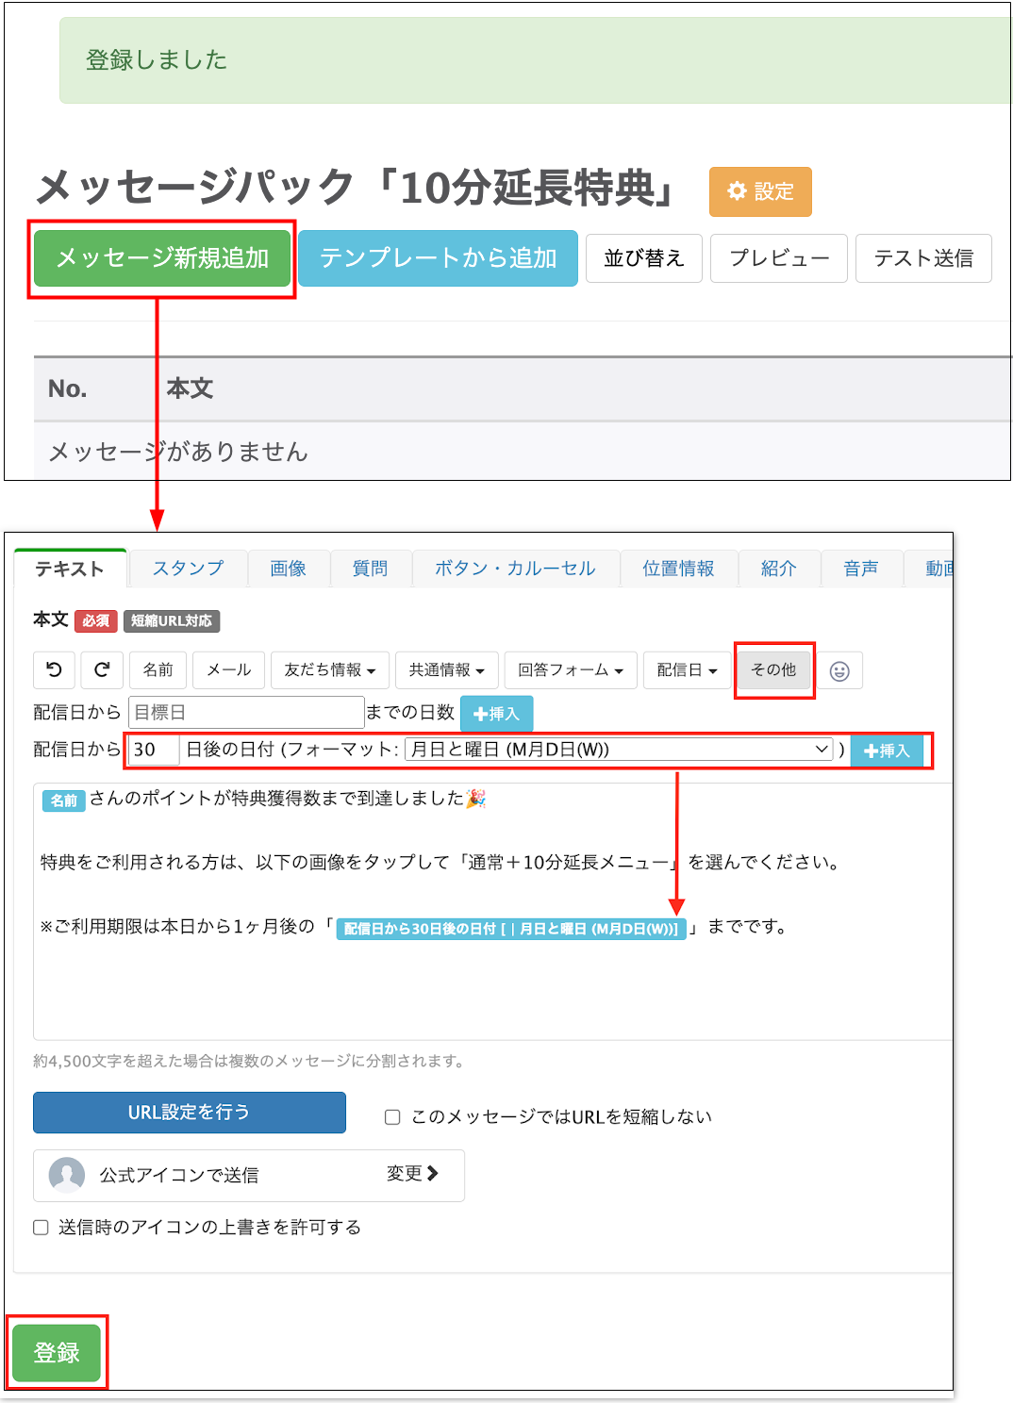
Task: Click 挿入 next to までの日数
Action: (x=496, y=714)
